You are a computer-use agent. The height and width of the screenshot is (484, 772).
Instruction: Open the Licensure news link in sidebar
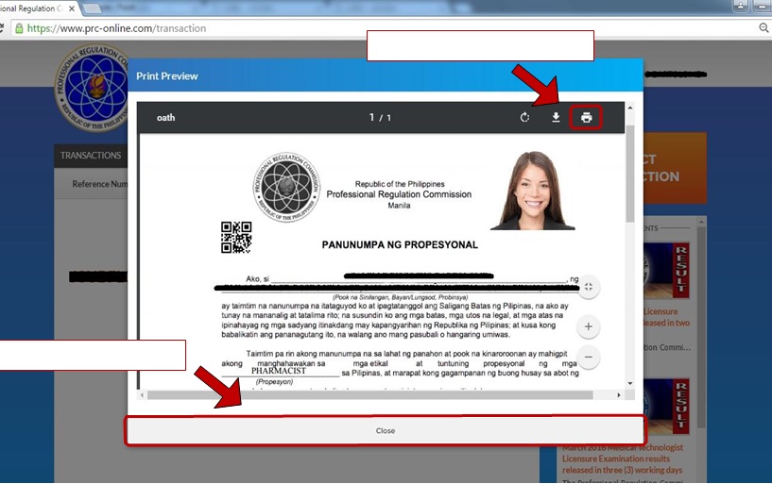point(666,317)
